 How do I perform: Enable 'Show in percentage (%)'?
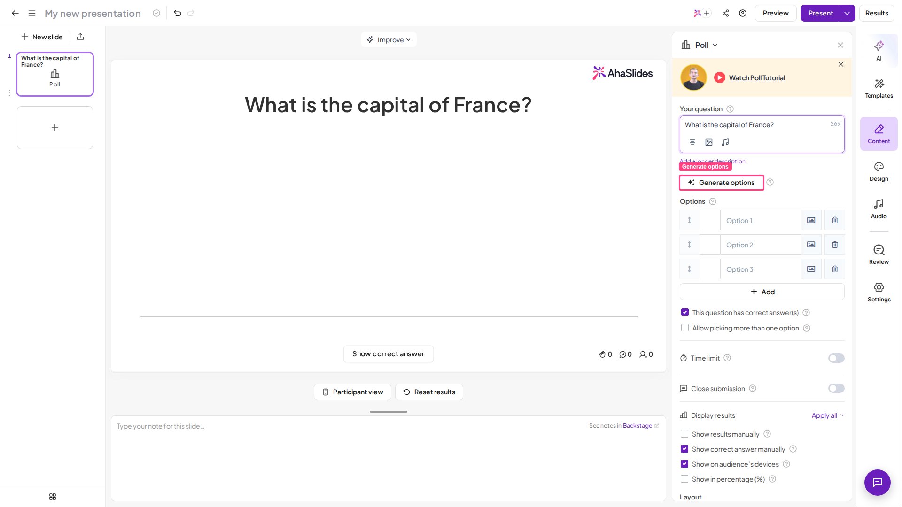pos(684,479)
